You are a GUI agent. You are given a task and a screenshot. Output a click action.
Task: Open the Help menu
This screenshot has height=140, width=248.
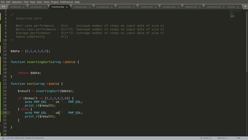[77, 2]
